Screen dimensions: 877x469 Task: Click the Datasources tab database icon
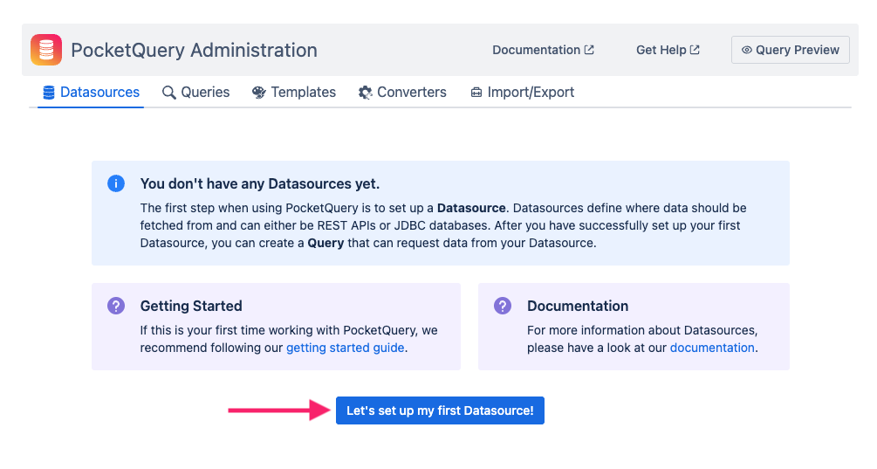(49, 93)
